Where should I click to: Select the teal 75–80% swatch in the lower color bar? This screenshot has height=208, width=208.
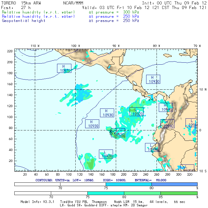coord(106,193)
